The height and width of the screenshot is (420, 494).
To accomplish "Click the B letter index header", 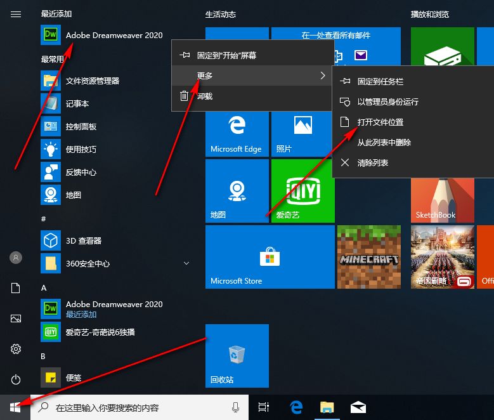I will [43, 357].
